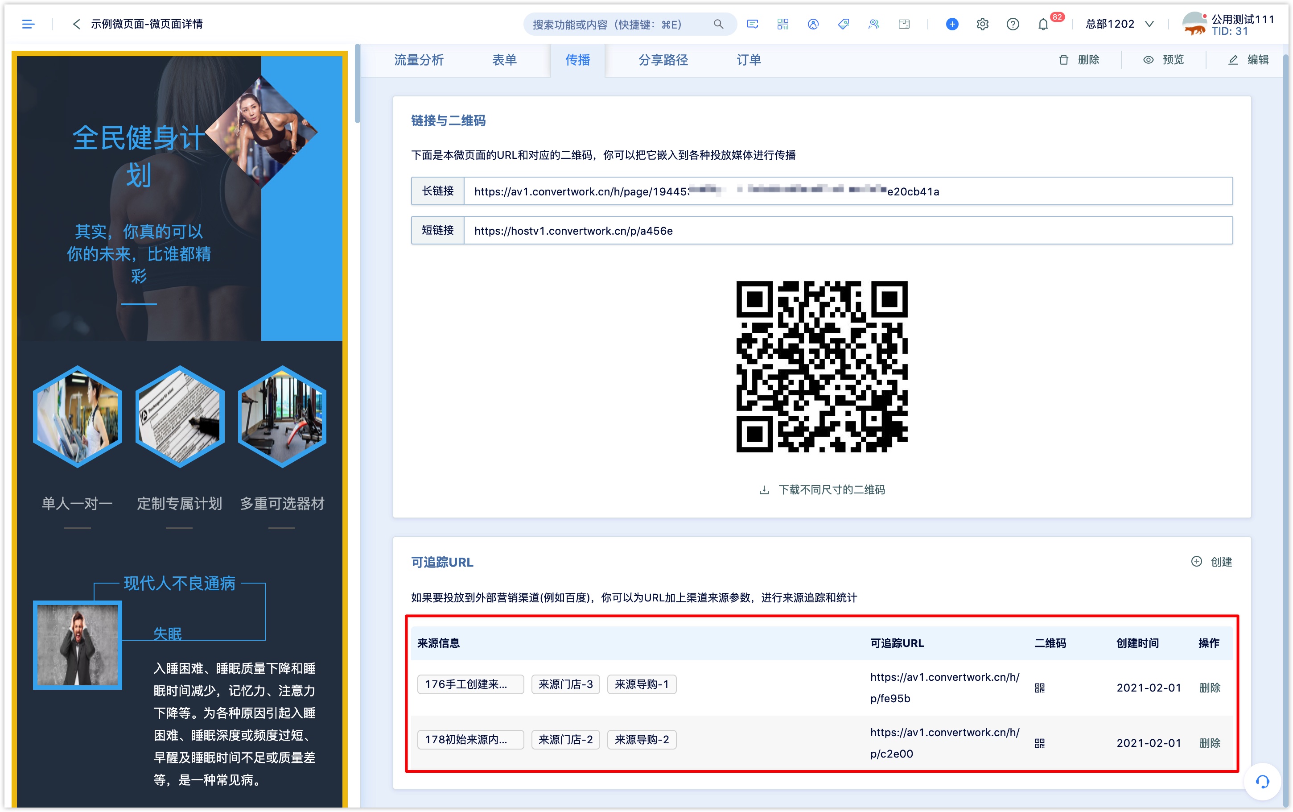Open the customer support headset button
The width and height of the screenshot is (1293, 812).
click(x=1262, y=782)
